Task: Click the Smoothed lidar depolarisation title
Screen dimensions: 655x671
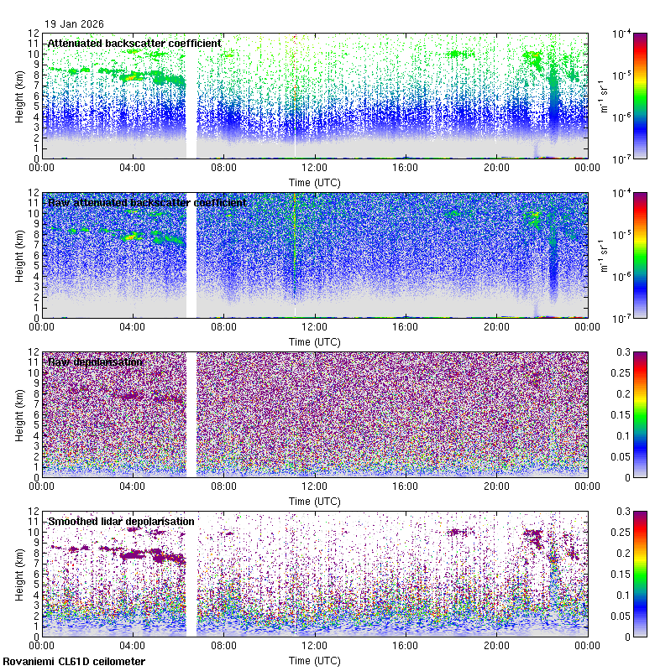Action: 121,521
